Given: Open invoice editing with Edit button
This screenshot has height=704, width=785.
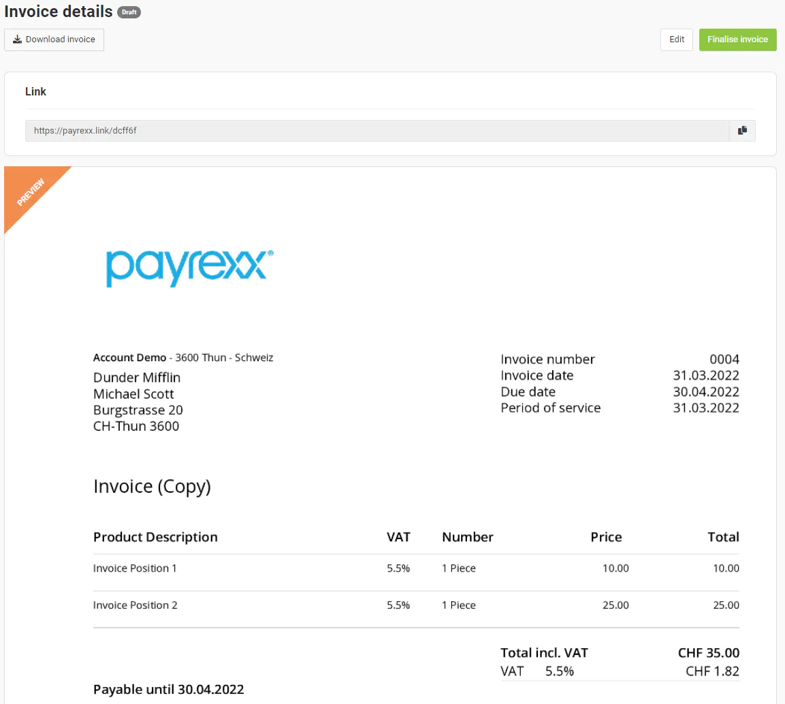Looking at the screenshot, I should 676,40.
